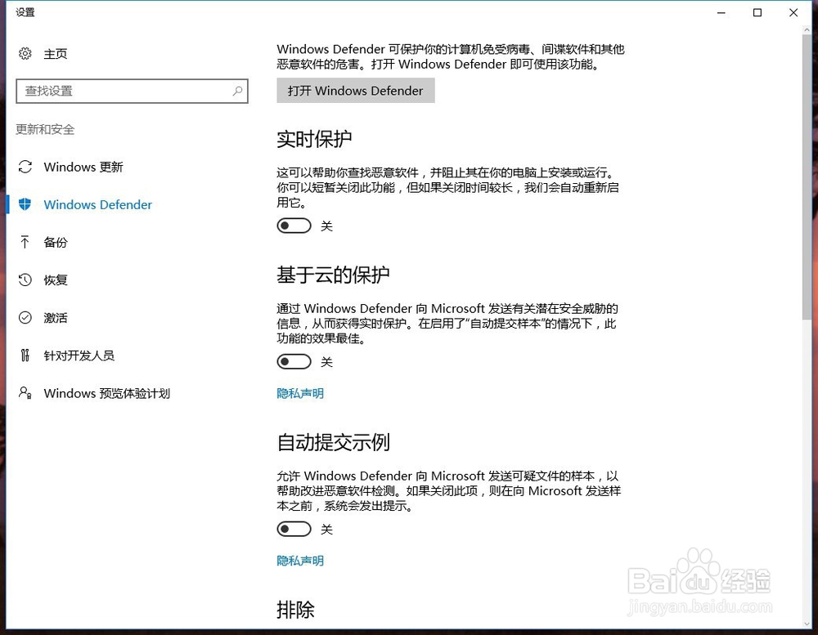
Task: Open 隐私声明 link under 自动提交示例
Action: point(300,561)
